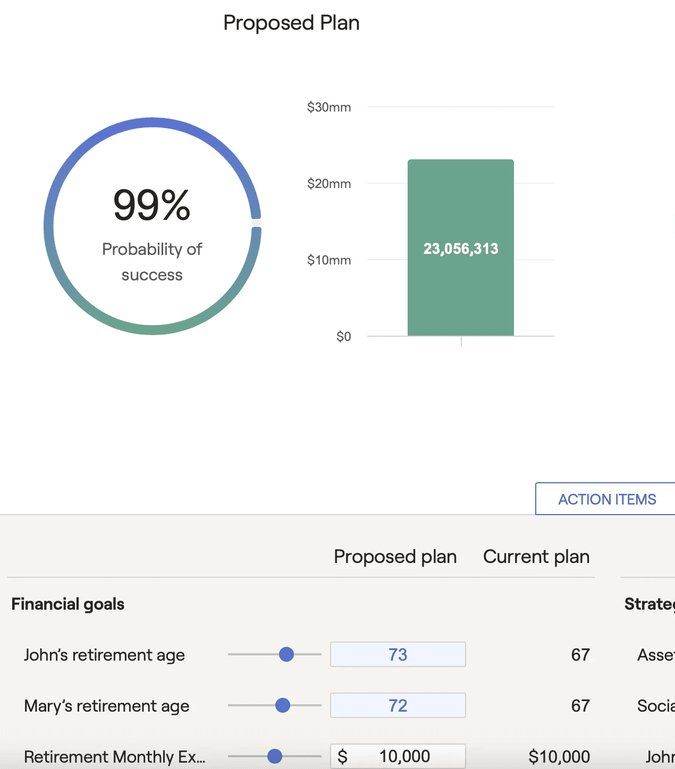Click the 99% probability of success gauge

pyautogui.click(x=153, y=226)
